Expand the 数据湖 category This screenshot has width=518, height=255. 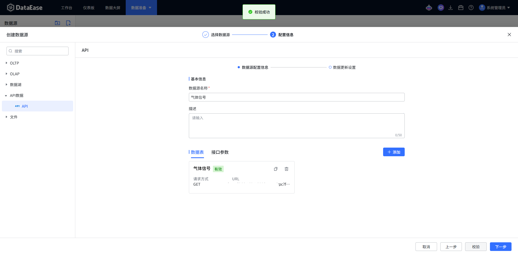click(x=6, y=84)
